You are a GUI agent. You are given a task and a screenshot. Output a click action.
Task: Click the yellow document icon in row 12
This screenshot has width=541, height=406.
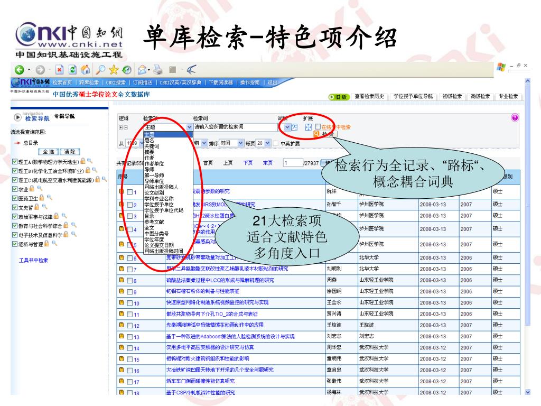pos(122,325)
